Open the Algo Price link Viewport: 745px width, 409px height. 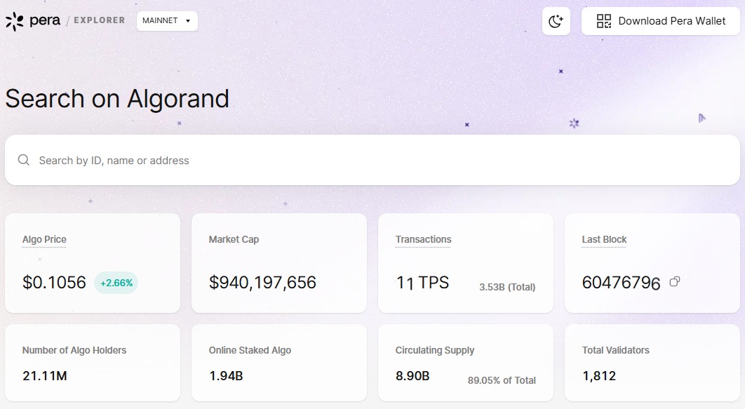click(43, 239)
